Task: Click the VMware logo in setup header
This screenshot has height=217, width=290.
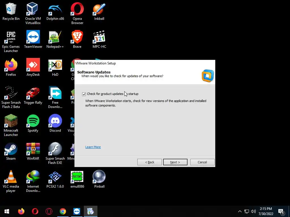Action: (x=208, y=76)
